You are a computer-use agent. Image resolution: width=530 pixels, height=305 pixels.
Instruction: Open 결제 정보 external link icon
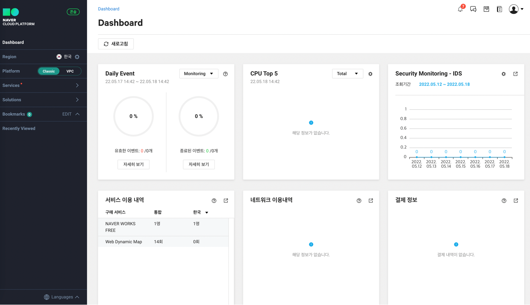516,200
